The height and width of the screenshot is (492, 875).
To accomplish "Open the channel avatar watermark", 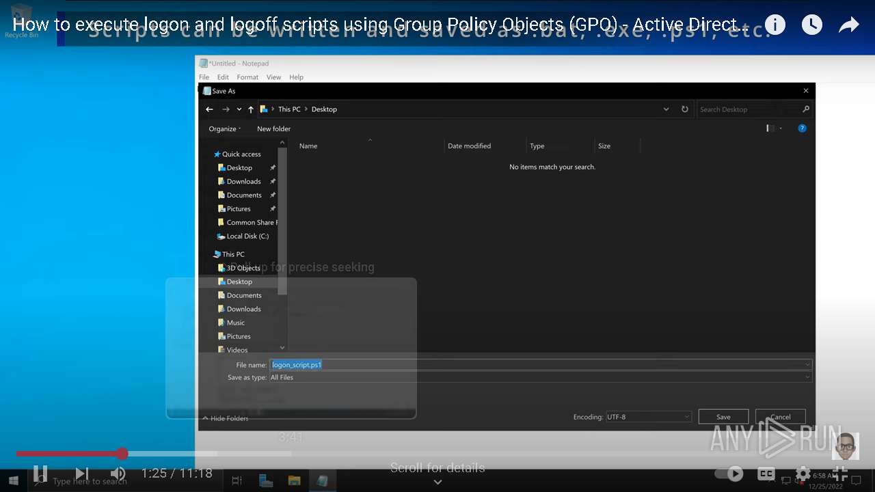I will point(846,446).
